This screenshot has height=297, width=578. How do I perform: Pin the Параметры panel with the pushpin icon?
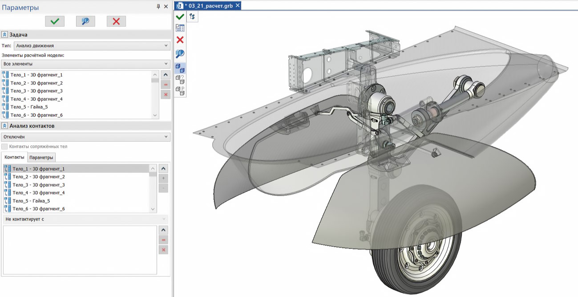[x=158, y=7]
